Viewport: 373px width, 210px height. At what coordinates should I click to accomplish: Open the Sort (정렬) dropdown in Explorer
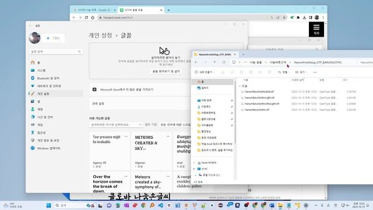(x=283, y=72)
